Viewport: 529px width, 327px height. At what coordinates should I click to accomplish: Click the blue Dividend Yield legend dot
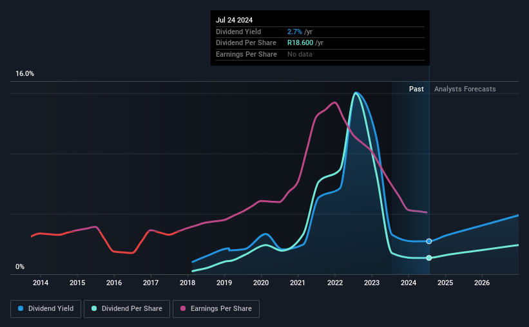21,308
